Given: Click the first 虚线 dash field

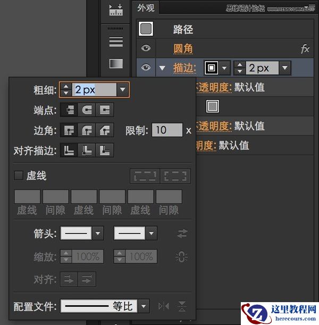Looking at the screenshot, I should click(27, 196).
